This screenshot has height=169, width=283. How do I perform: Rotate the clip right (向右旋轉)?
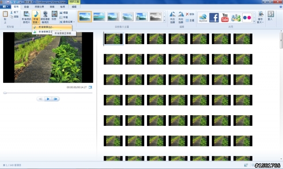pyautogui.click(x=181, y=17)
